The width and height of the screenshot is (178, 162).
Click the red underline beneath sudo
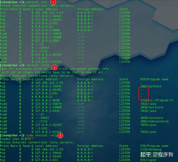(30, 138)
